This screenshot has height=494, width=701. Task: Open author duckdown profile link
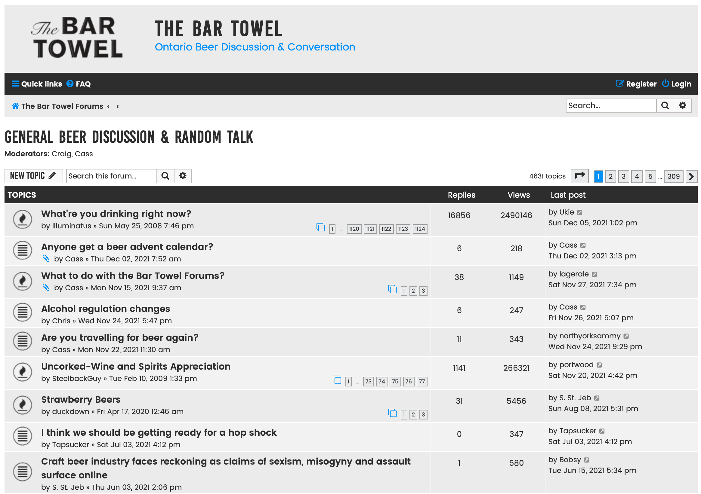point(70,412)
